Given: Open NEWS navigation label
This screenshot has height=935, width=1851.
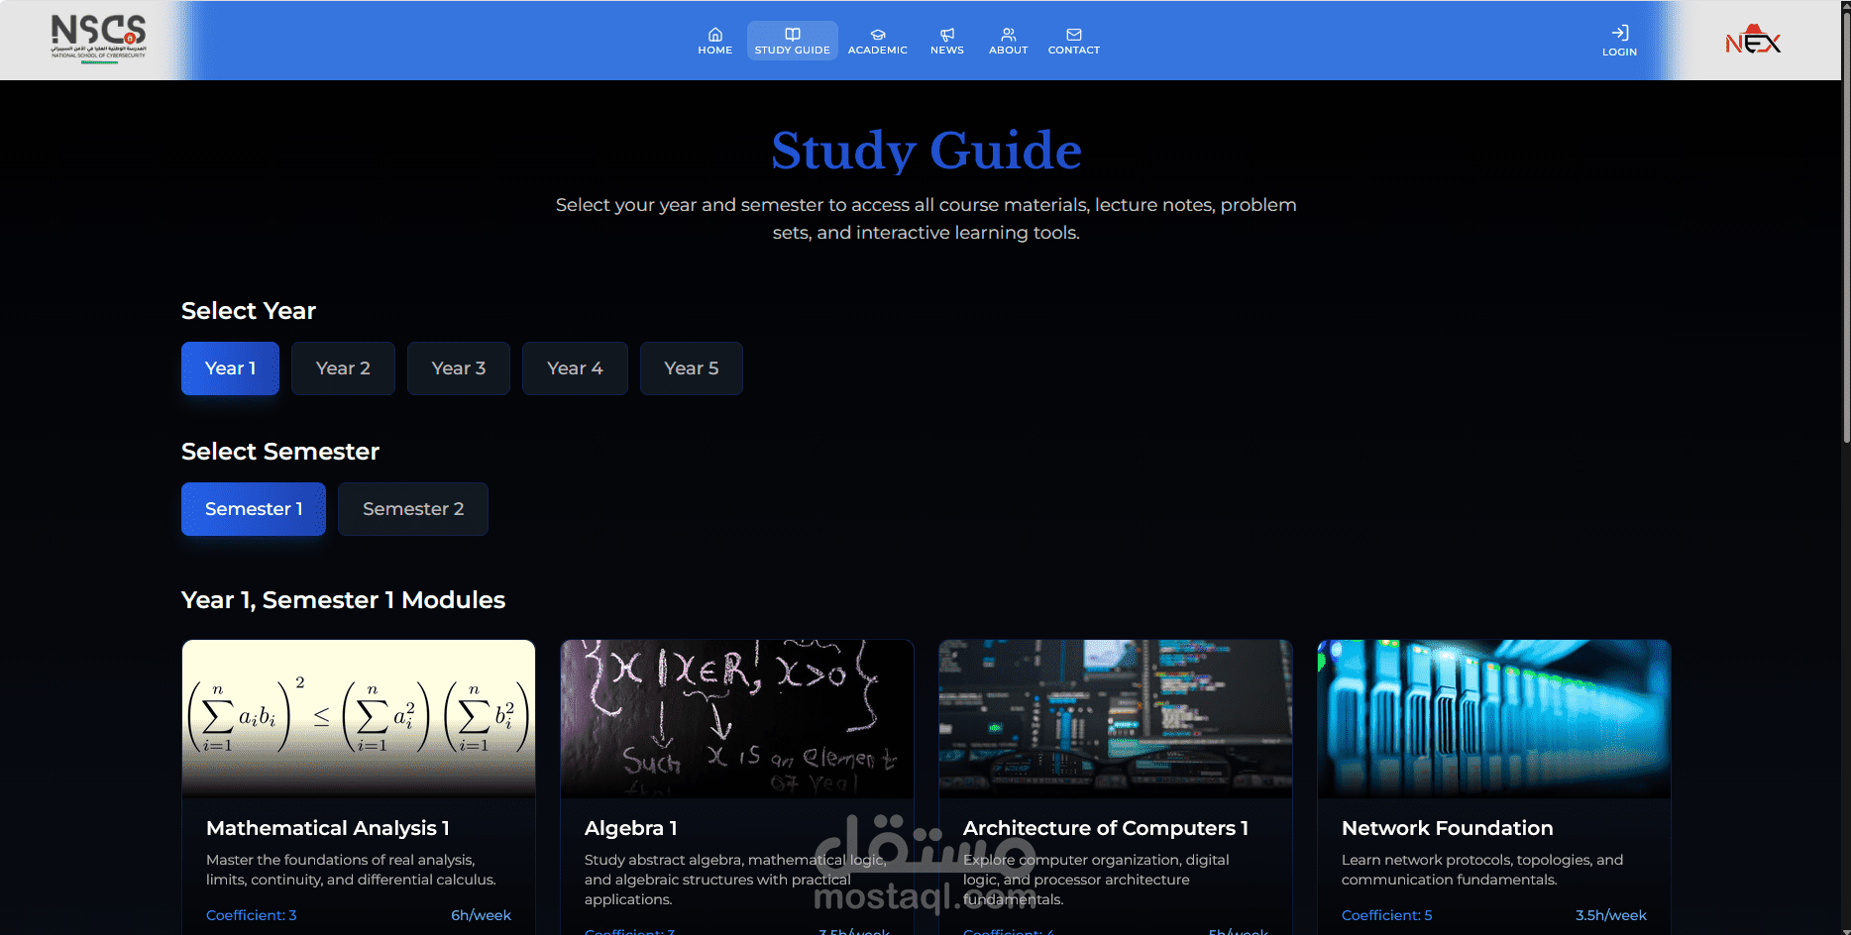Looking at the screenshot, I should [947, 51].
